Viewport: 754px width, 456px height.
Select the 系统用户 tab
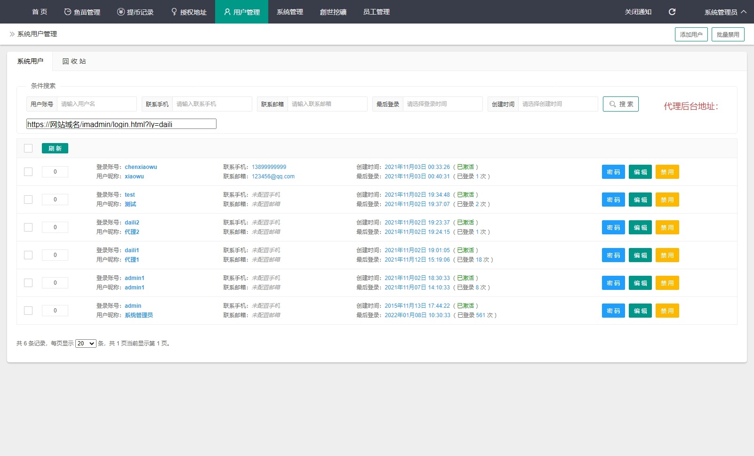pyautogui.click(x=30, y=61)
